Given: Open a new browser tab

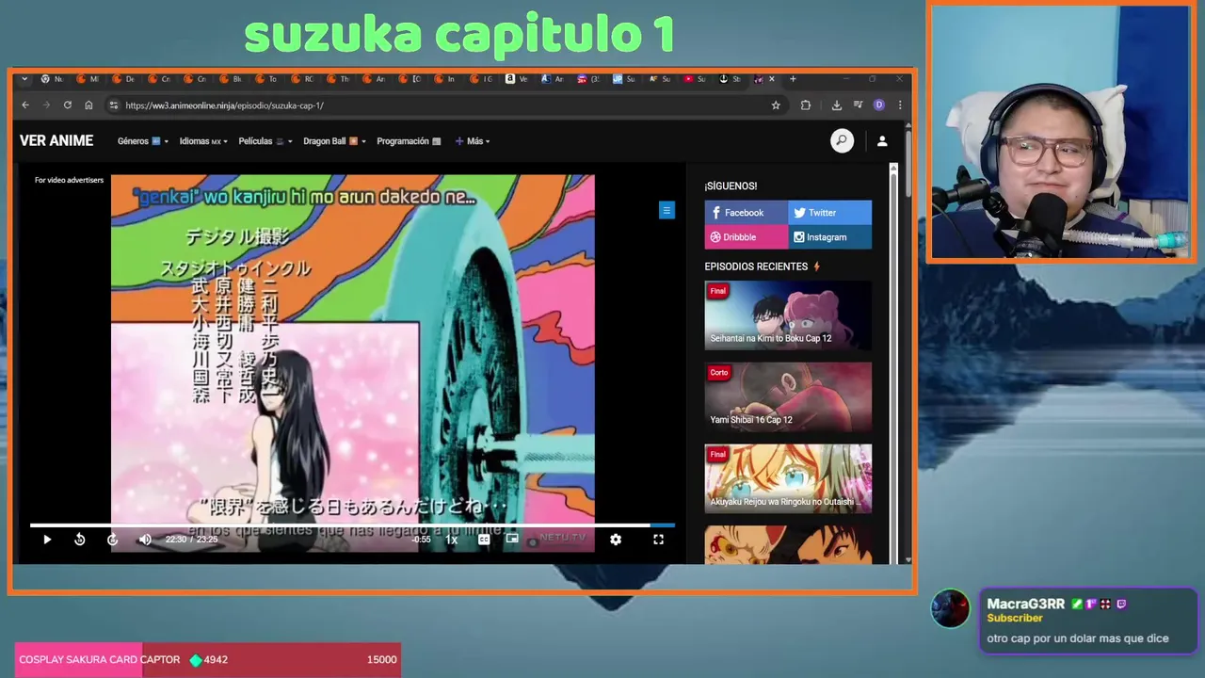Looking at the screenshot, I should point(793,79).
